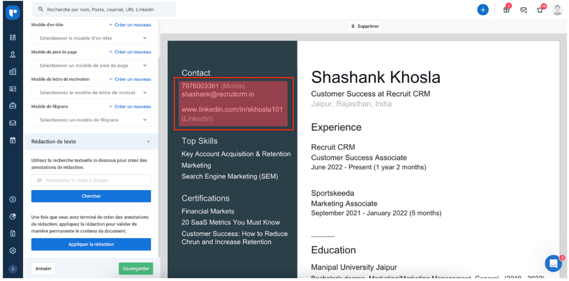Screen dimensions: 569x281
Task: Click the green 'Sauvegarder' button
Action: (x=136, y=269)
